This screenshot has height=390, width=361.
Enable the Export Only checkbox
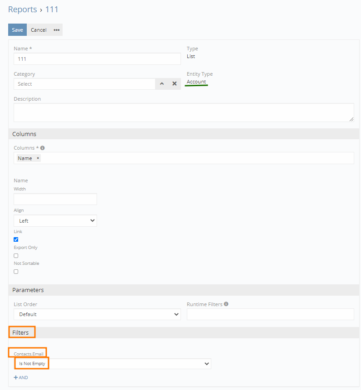[x=16, y=256]
